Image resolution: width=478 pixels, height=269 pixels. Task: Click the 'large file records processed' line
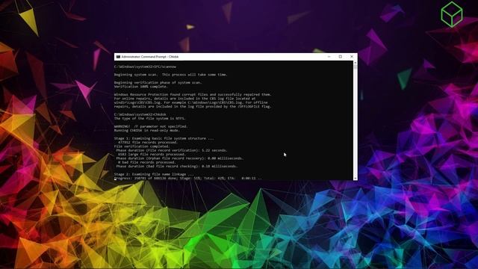pos(152,155)
